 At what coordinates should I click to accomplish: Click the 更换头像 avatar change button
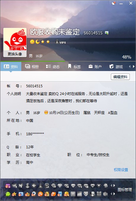coord(15,54)
